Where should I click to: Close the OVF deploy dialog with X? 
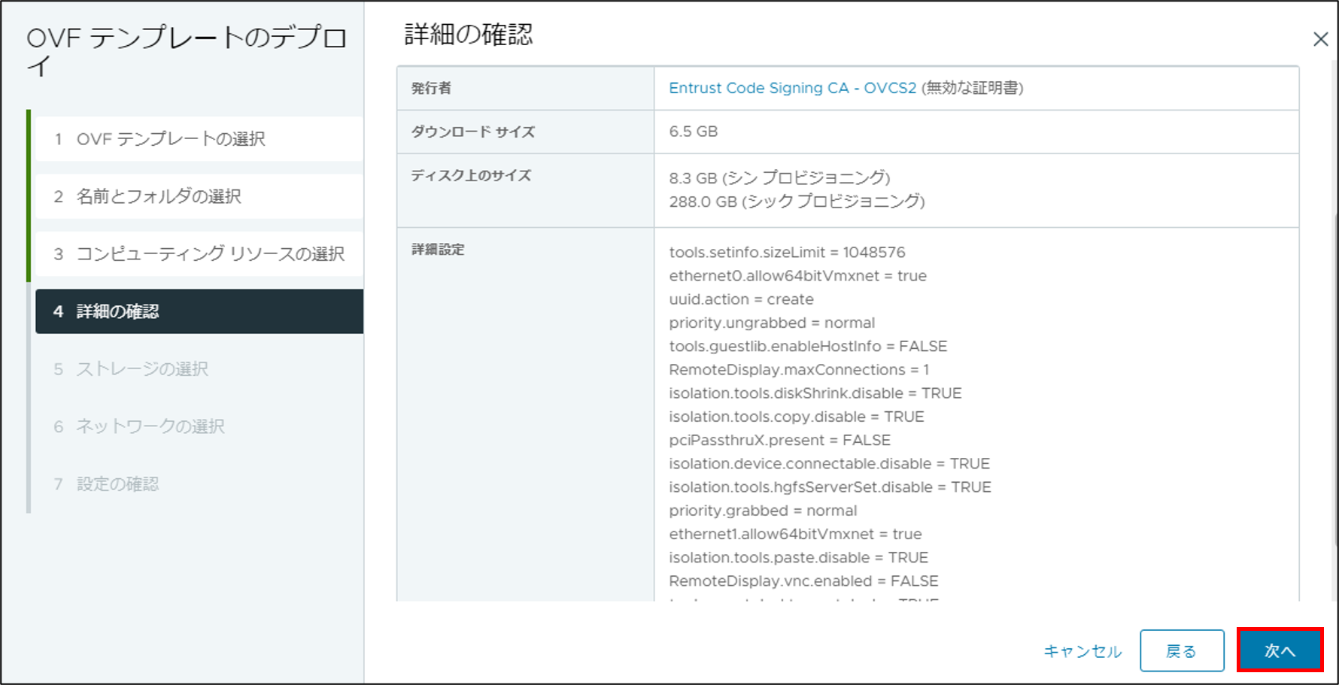[1320, 39]
